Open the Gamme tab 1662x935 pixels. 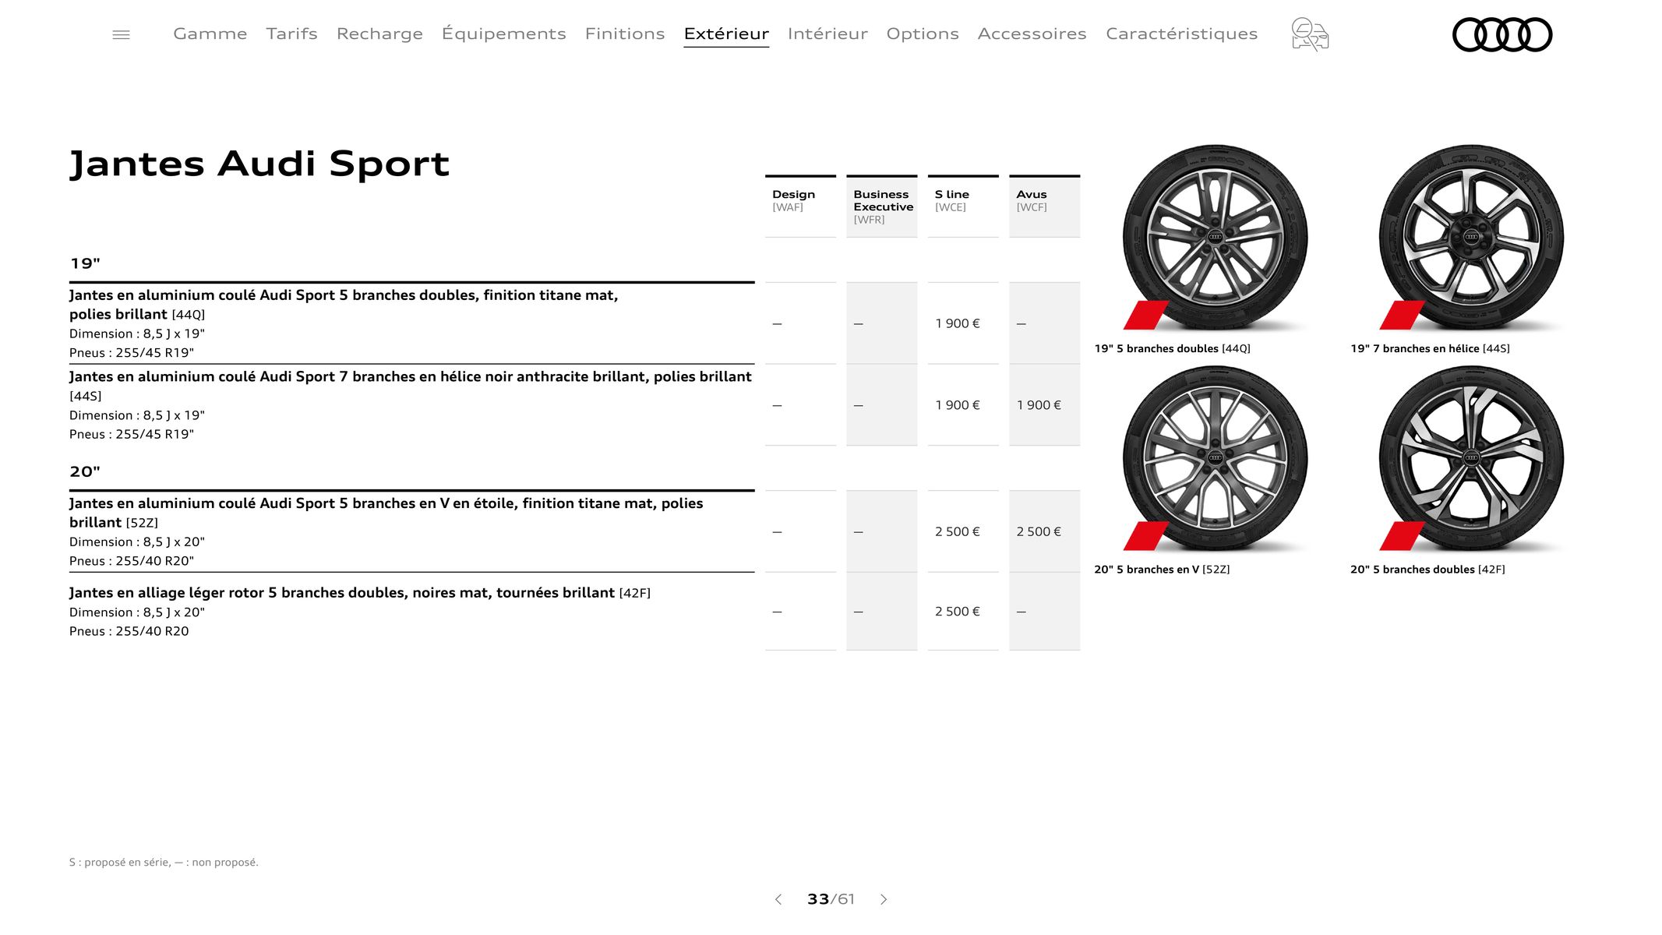210,34
